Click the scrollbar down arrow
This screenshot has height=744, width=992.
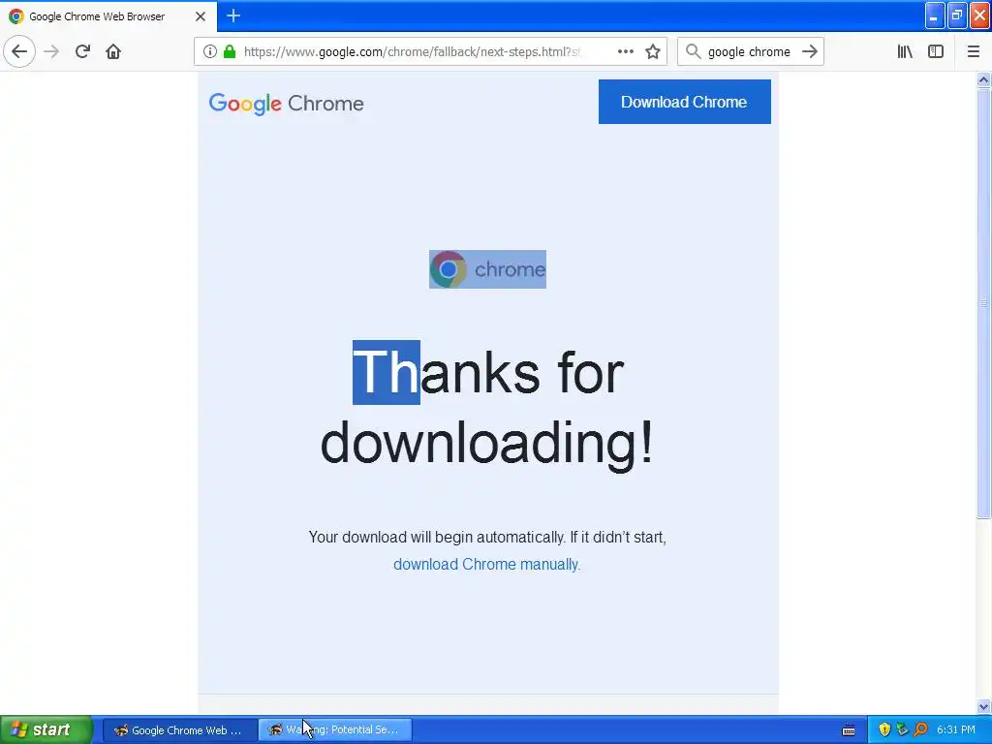(983, 706)
